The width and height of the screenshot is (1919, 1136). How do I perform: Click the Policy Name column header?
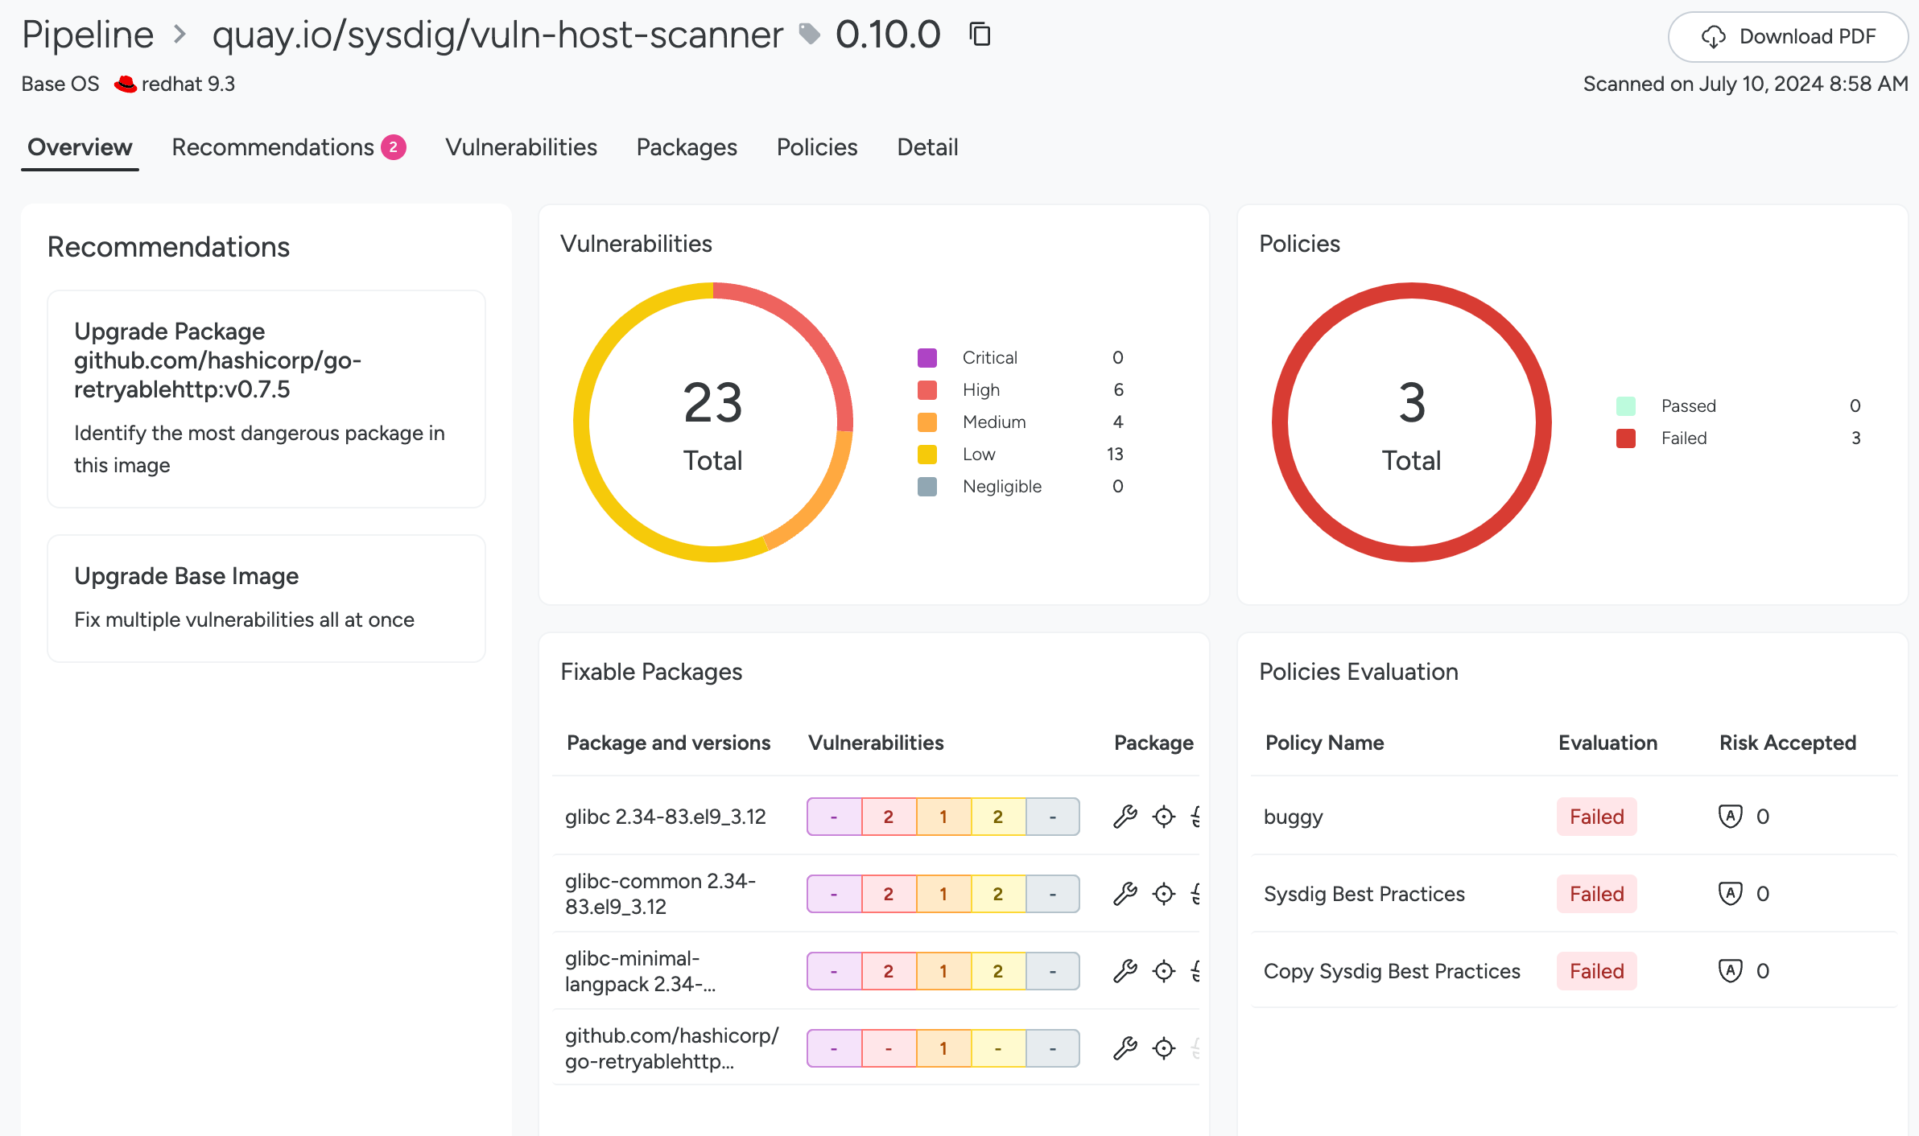pos(1325,743)
